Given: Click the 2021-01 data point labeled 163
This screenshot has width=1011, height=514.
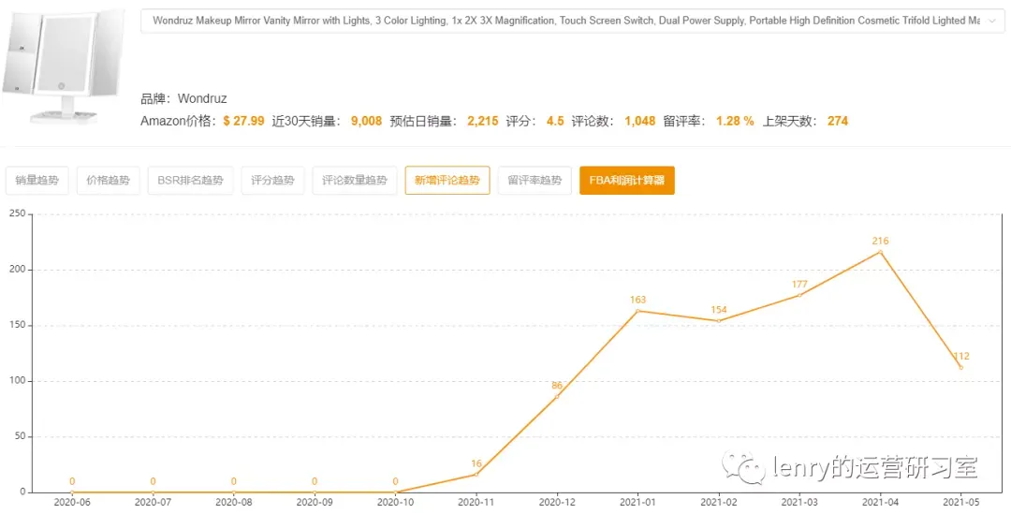Looking at the screenshot, I should pyautogui.click(x=637, y=311).
